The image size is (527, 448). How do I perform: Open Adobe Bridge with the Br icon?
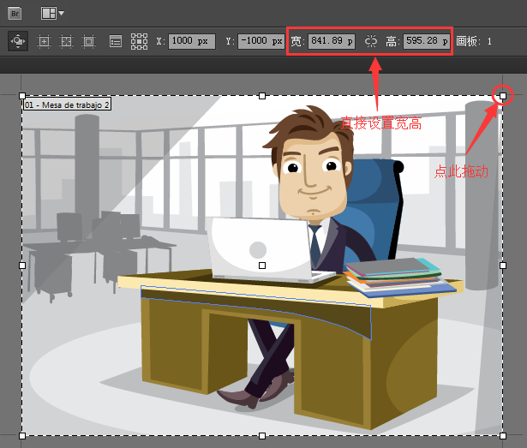[15, 14]
